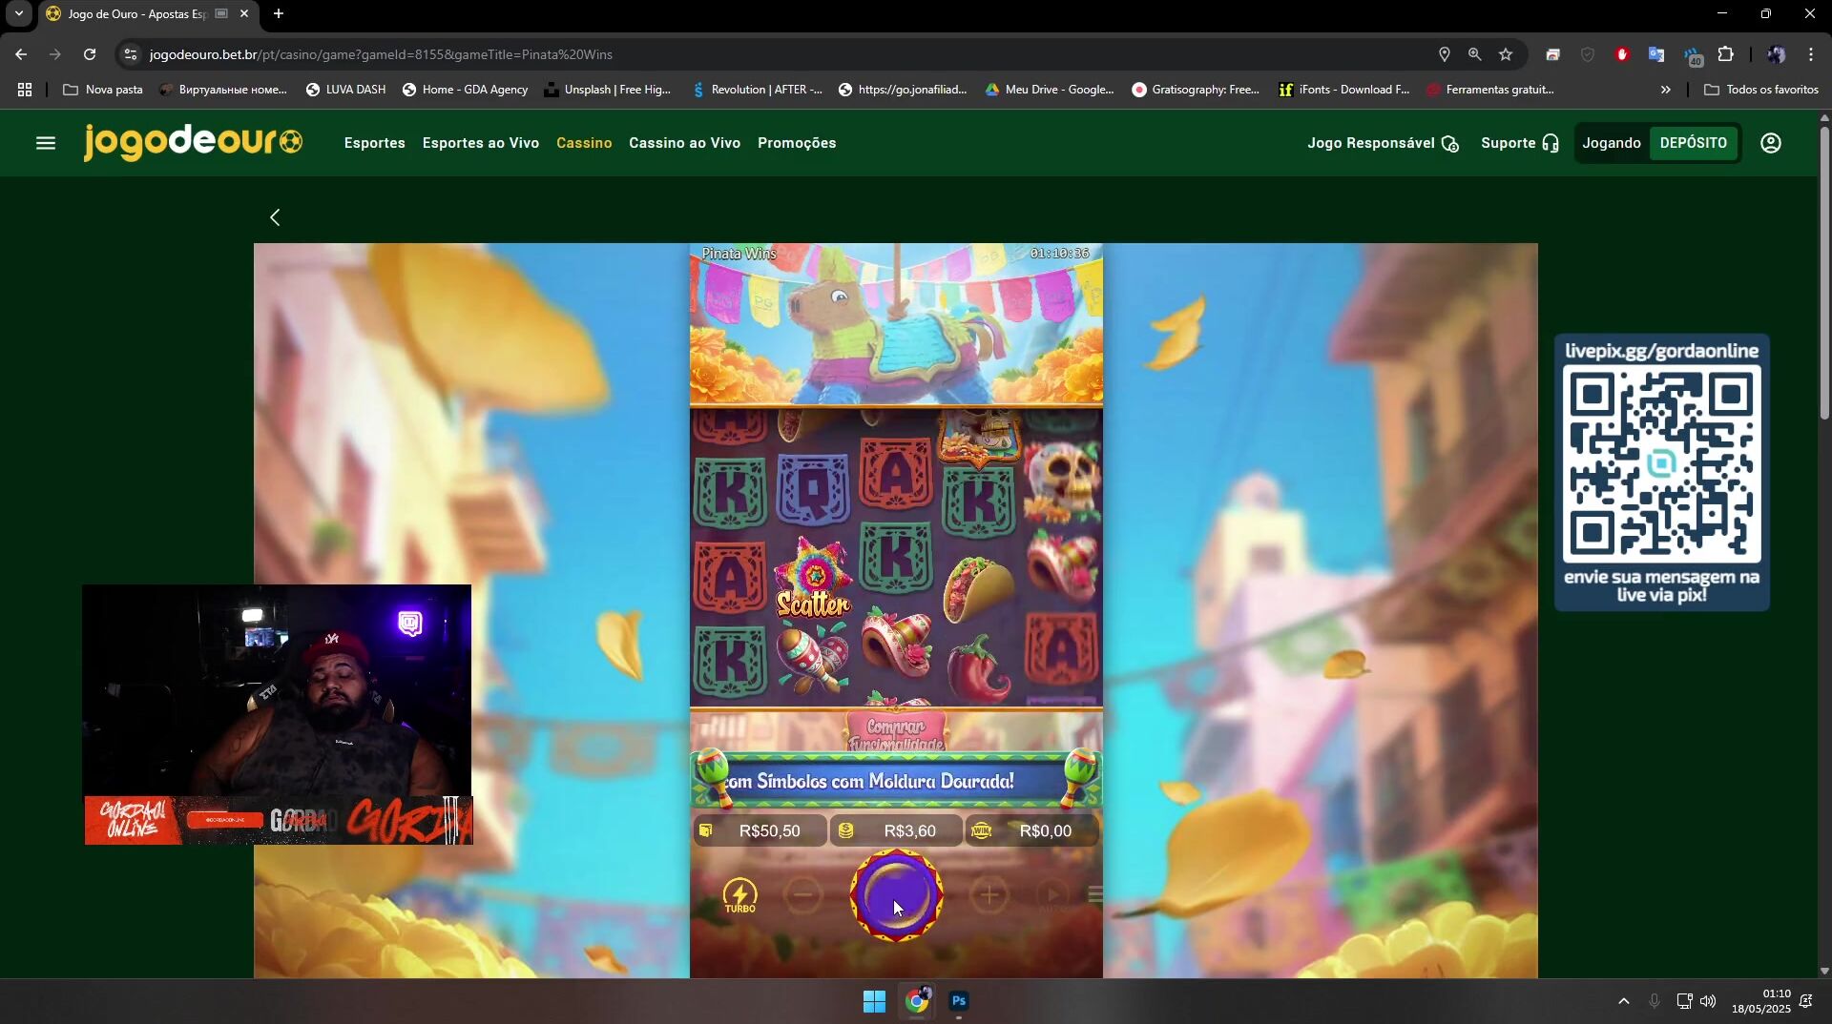
Task: Reload the page in Chrome
Action: pyautogui.click(x=90, y=54)
